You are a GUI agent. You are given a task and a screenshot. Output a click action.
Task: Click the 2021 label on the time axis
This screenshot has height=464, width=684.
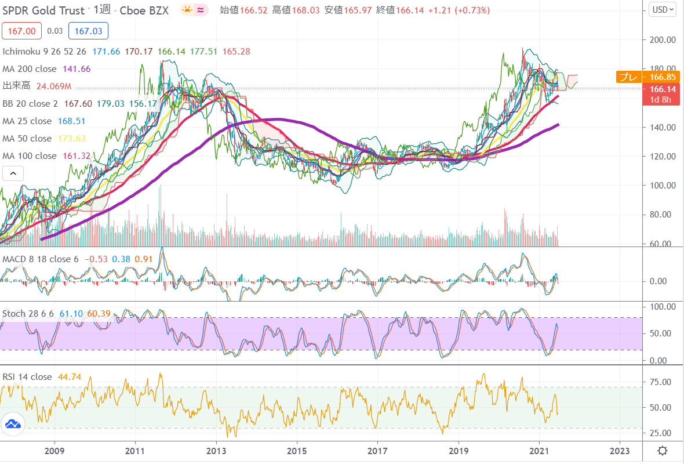(539, 451)
